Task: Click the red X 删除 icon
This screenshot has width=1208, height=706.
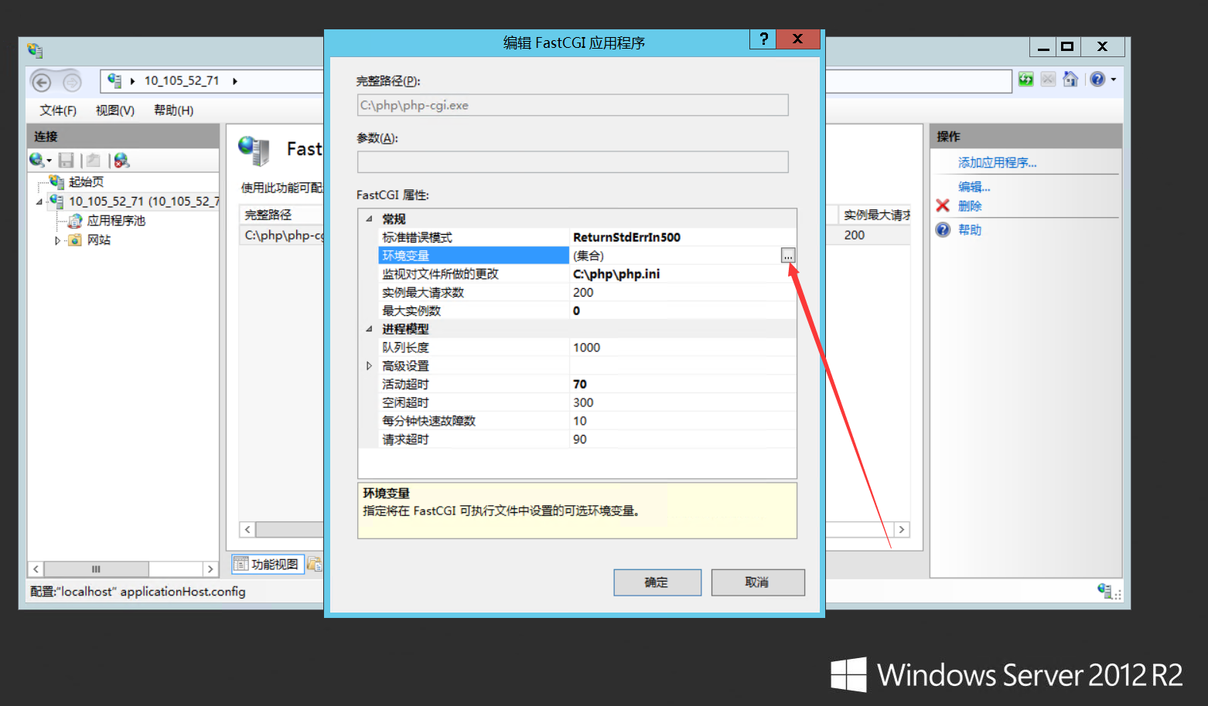Action: tap(943, 205)
